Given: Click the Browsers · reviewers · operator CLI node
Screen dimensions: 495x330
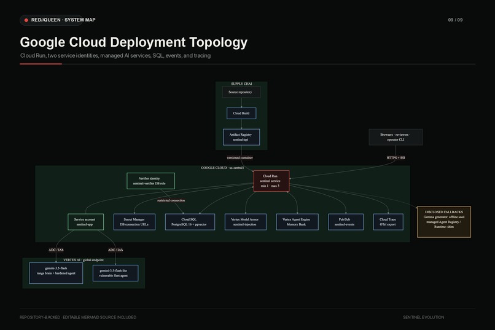Looking at the screenshot, I should (396, 137).
